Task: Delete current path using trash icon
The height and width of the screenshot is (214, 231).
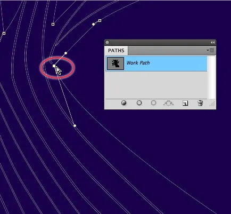Action: tap(200, 103)
